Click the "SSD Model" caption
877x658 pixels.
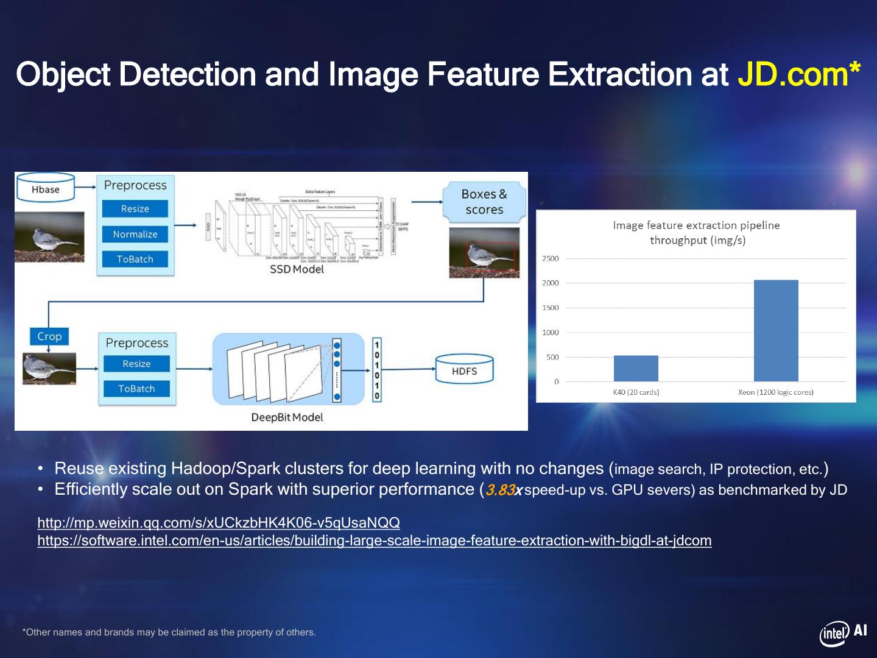297,269
